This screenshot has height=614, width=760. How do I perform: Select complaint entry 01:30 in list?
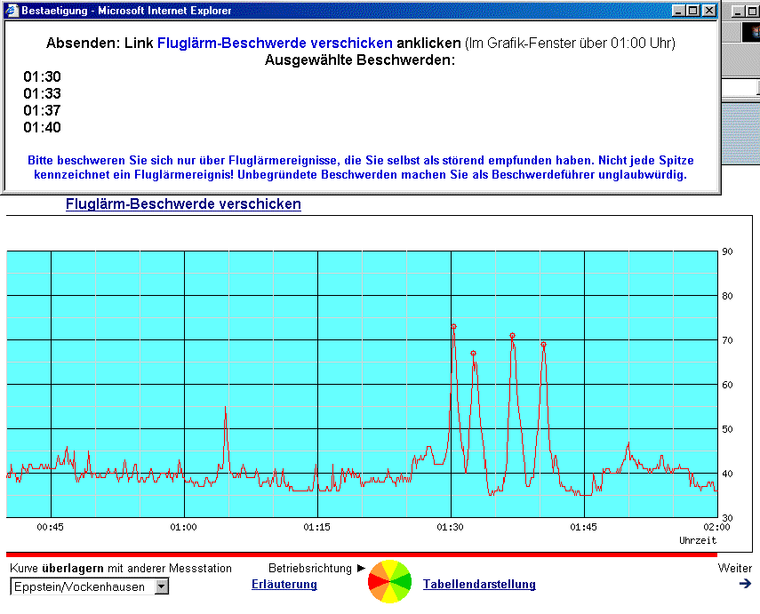42,76
